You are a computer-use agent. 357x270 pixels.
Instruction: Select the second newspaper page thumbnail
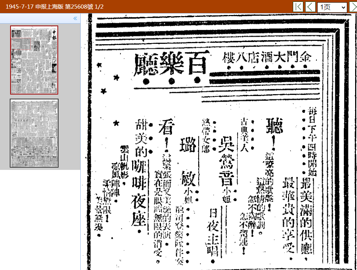[34, 132]
